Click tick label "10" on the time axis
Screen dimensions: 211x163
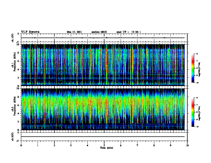click(187, 145)
